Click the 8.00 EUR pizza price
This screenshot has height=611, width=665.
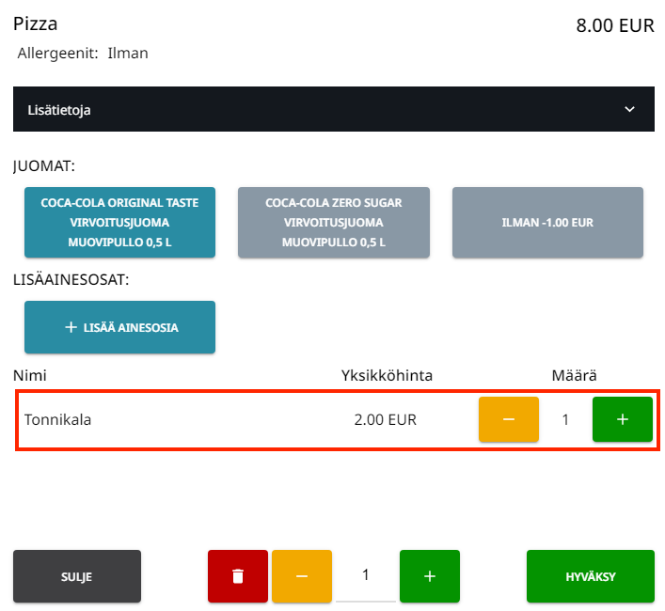(x=614, y=25)
